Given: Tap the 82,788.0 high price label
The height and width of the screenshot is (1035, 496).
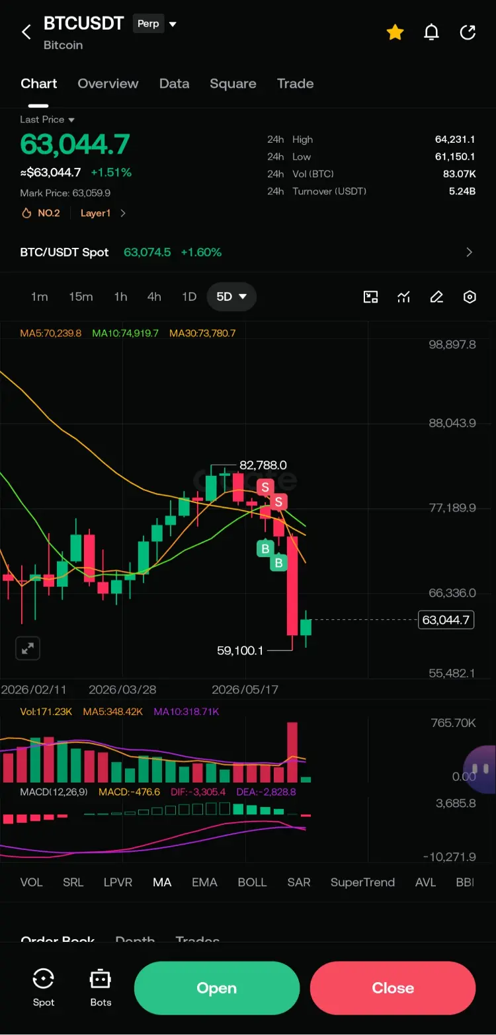Looking at the screenshot, I should coord(263,465).
